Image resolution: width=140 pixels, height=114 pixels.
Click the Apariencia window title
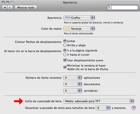point(70,3)
